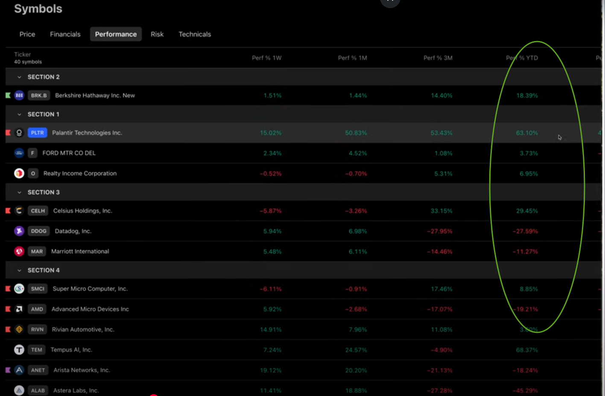Collapse SECTION 4 chevron
Screen dimensions: 605x396
pos(19,270)
